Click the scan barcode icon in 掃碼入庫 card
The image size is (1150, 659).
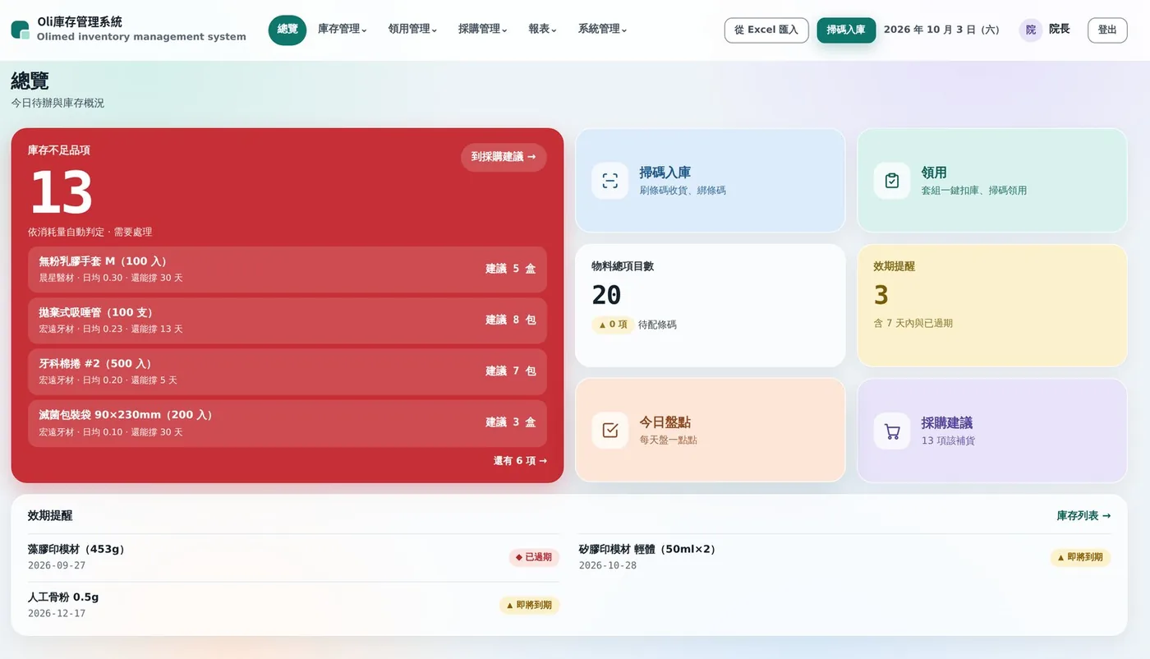[609, 181]
